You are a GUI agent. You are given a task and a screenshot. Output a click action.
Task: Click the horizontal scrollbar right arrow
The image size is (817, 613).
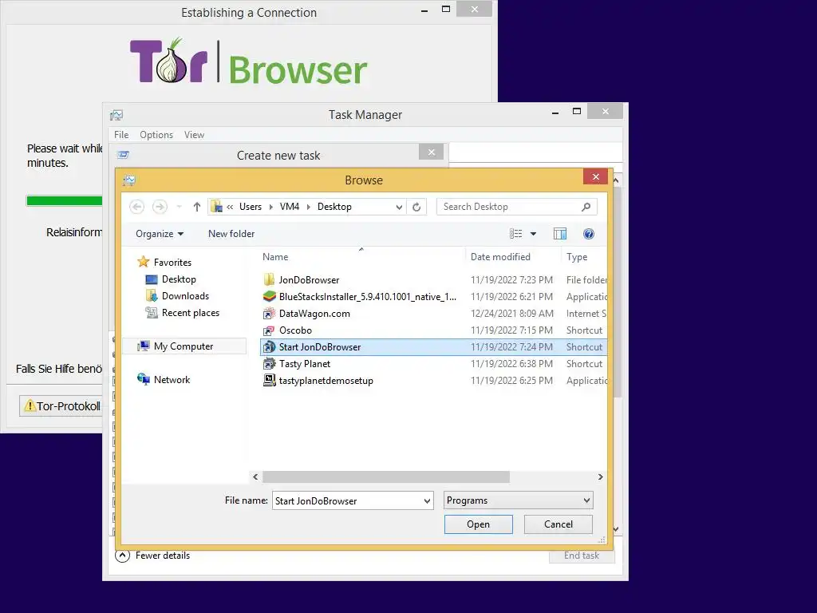coord(600,477)
